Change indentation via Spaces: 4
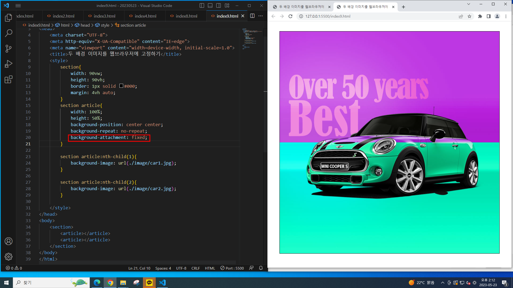 (163, 268)
